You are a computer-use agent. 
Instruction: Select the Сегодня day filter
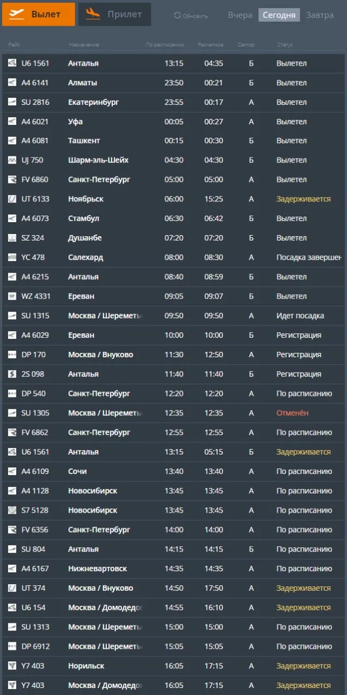click(x=279, y=15)
